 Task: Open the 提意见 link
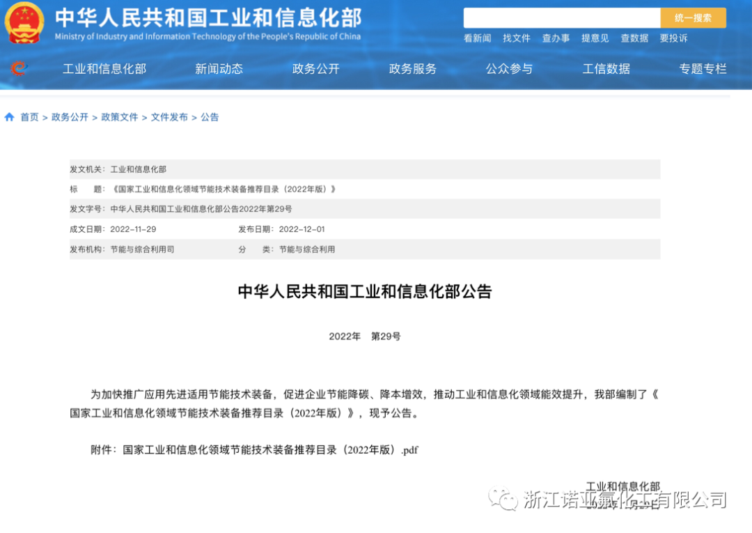pos(595,38)
